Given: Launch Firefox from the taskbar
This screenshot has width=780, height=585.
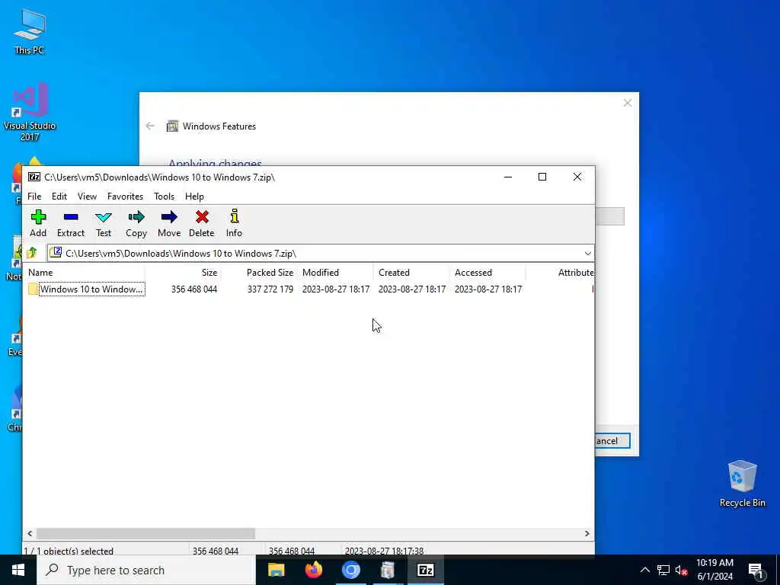Looking at the screenshot, I should (313, 570).
